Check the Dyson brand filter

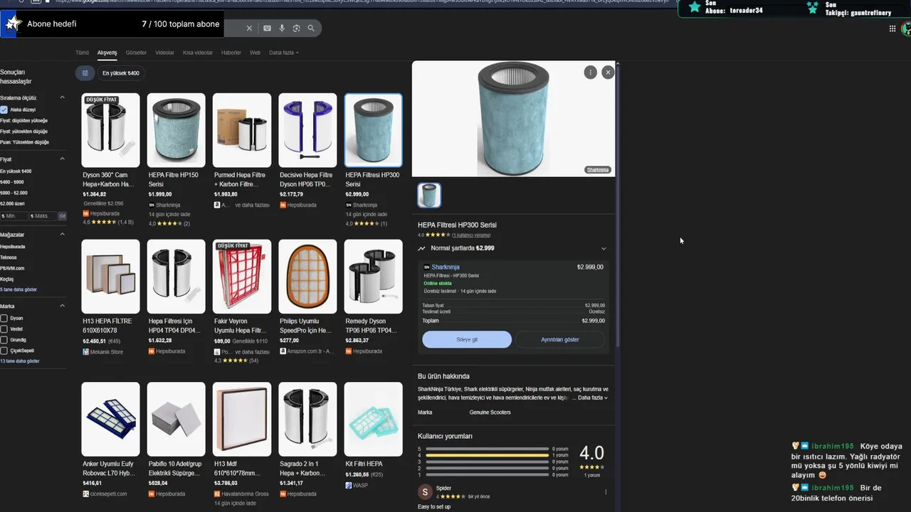tap(4, 318)
